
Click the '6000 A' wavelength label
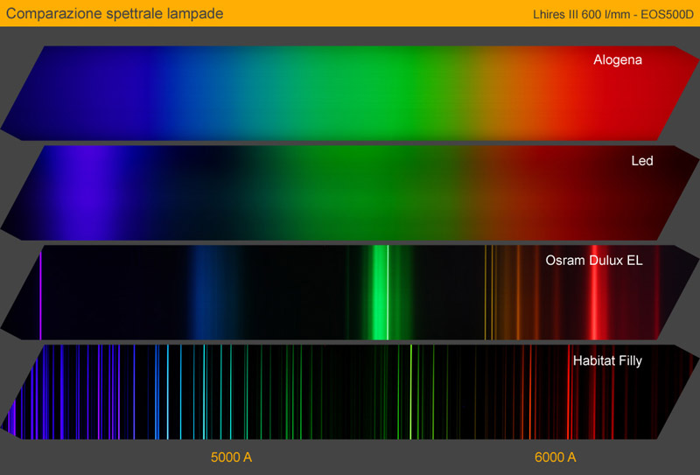(x=555, y=458)
